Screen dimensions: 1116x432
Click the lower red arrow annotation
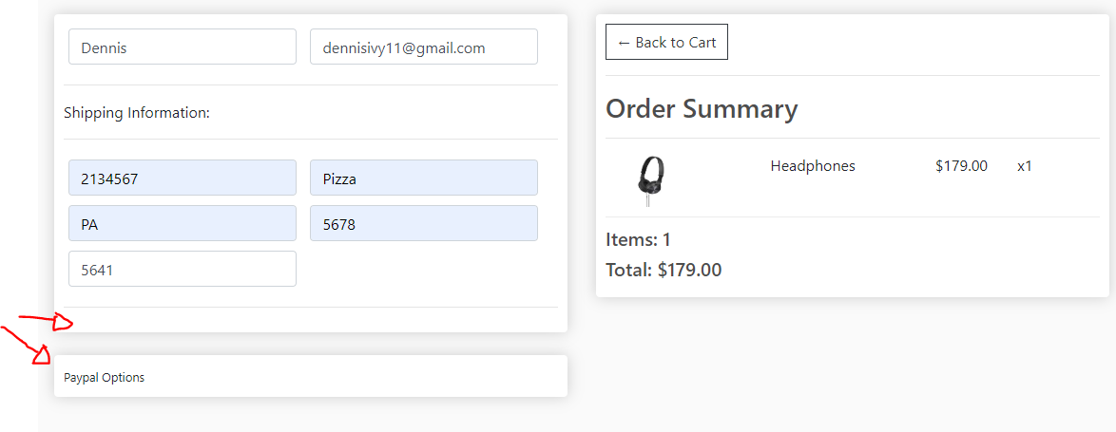tap(27, 346)
